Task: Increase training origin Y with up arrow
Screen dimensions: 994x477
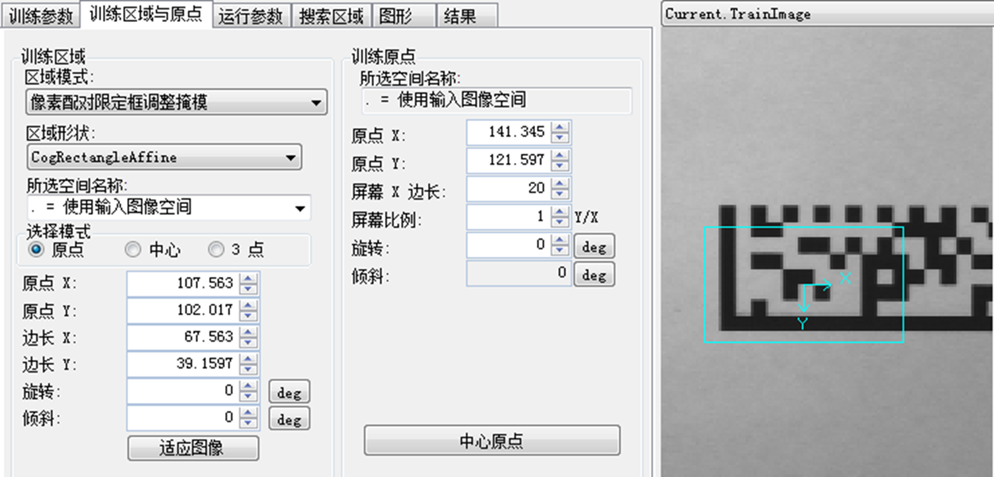Action: coord(560,155)
